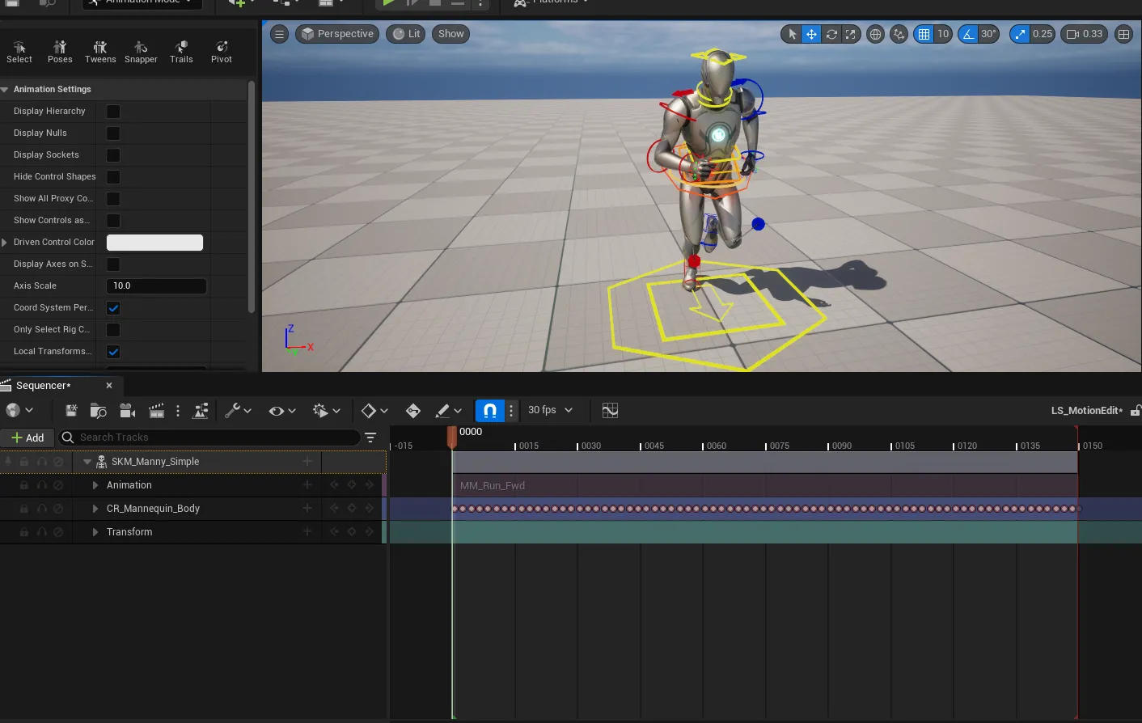Screen dimensions: 1142x723
Task: Click the LS_MotionEdit sequence breadcrumb
Action: [1086, 411]
